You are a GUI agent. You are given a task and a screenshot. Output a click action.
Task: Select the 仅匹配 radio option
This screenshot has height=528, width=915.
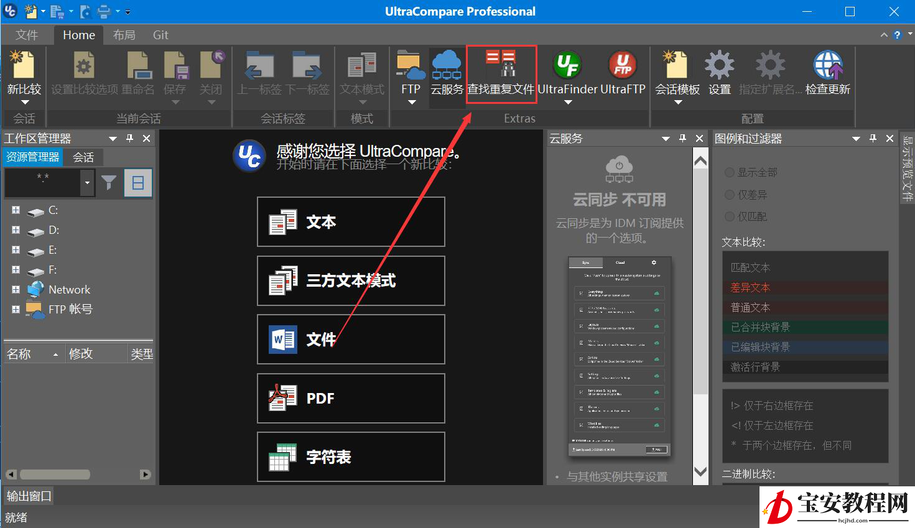(x=730, y=216)
